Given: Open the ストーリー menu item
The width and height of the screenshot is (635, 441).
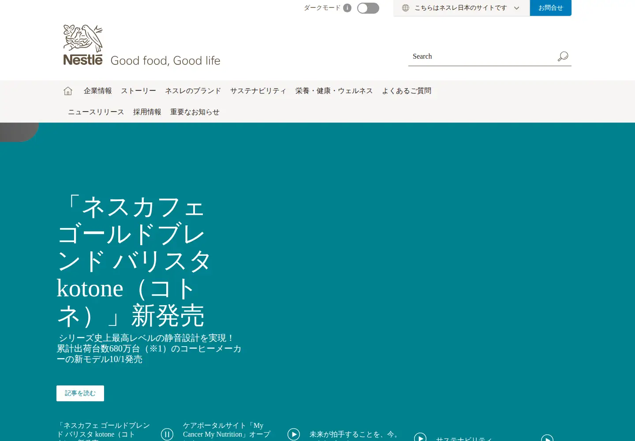Looking at the screenshot, I should [x=138, y=91].
